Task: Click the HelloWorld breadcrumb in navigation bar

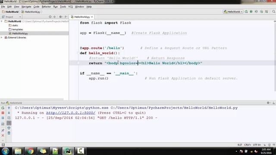Action: 10,12
